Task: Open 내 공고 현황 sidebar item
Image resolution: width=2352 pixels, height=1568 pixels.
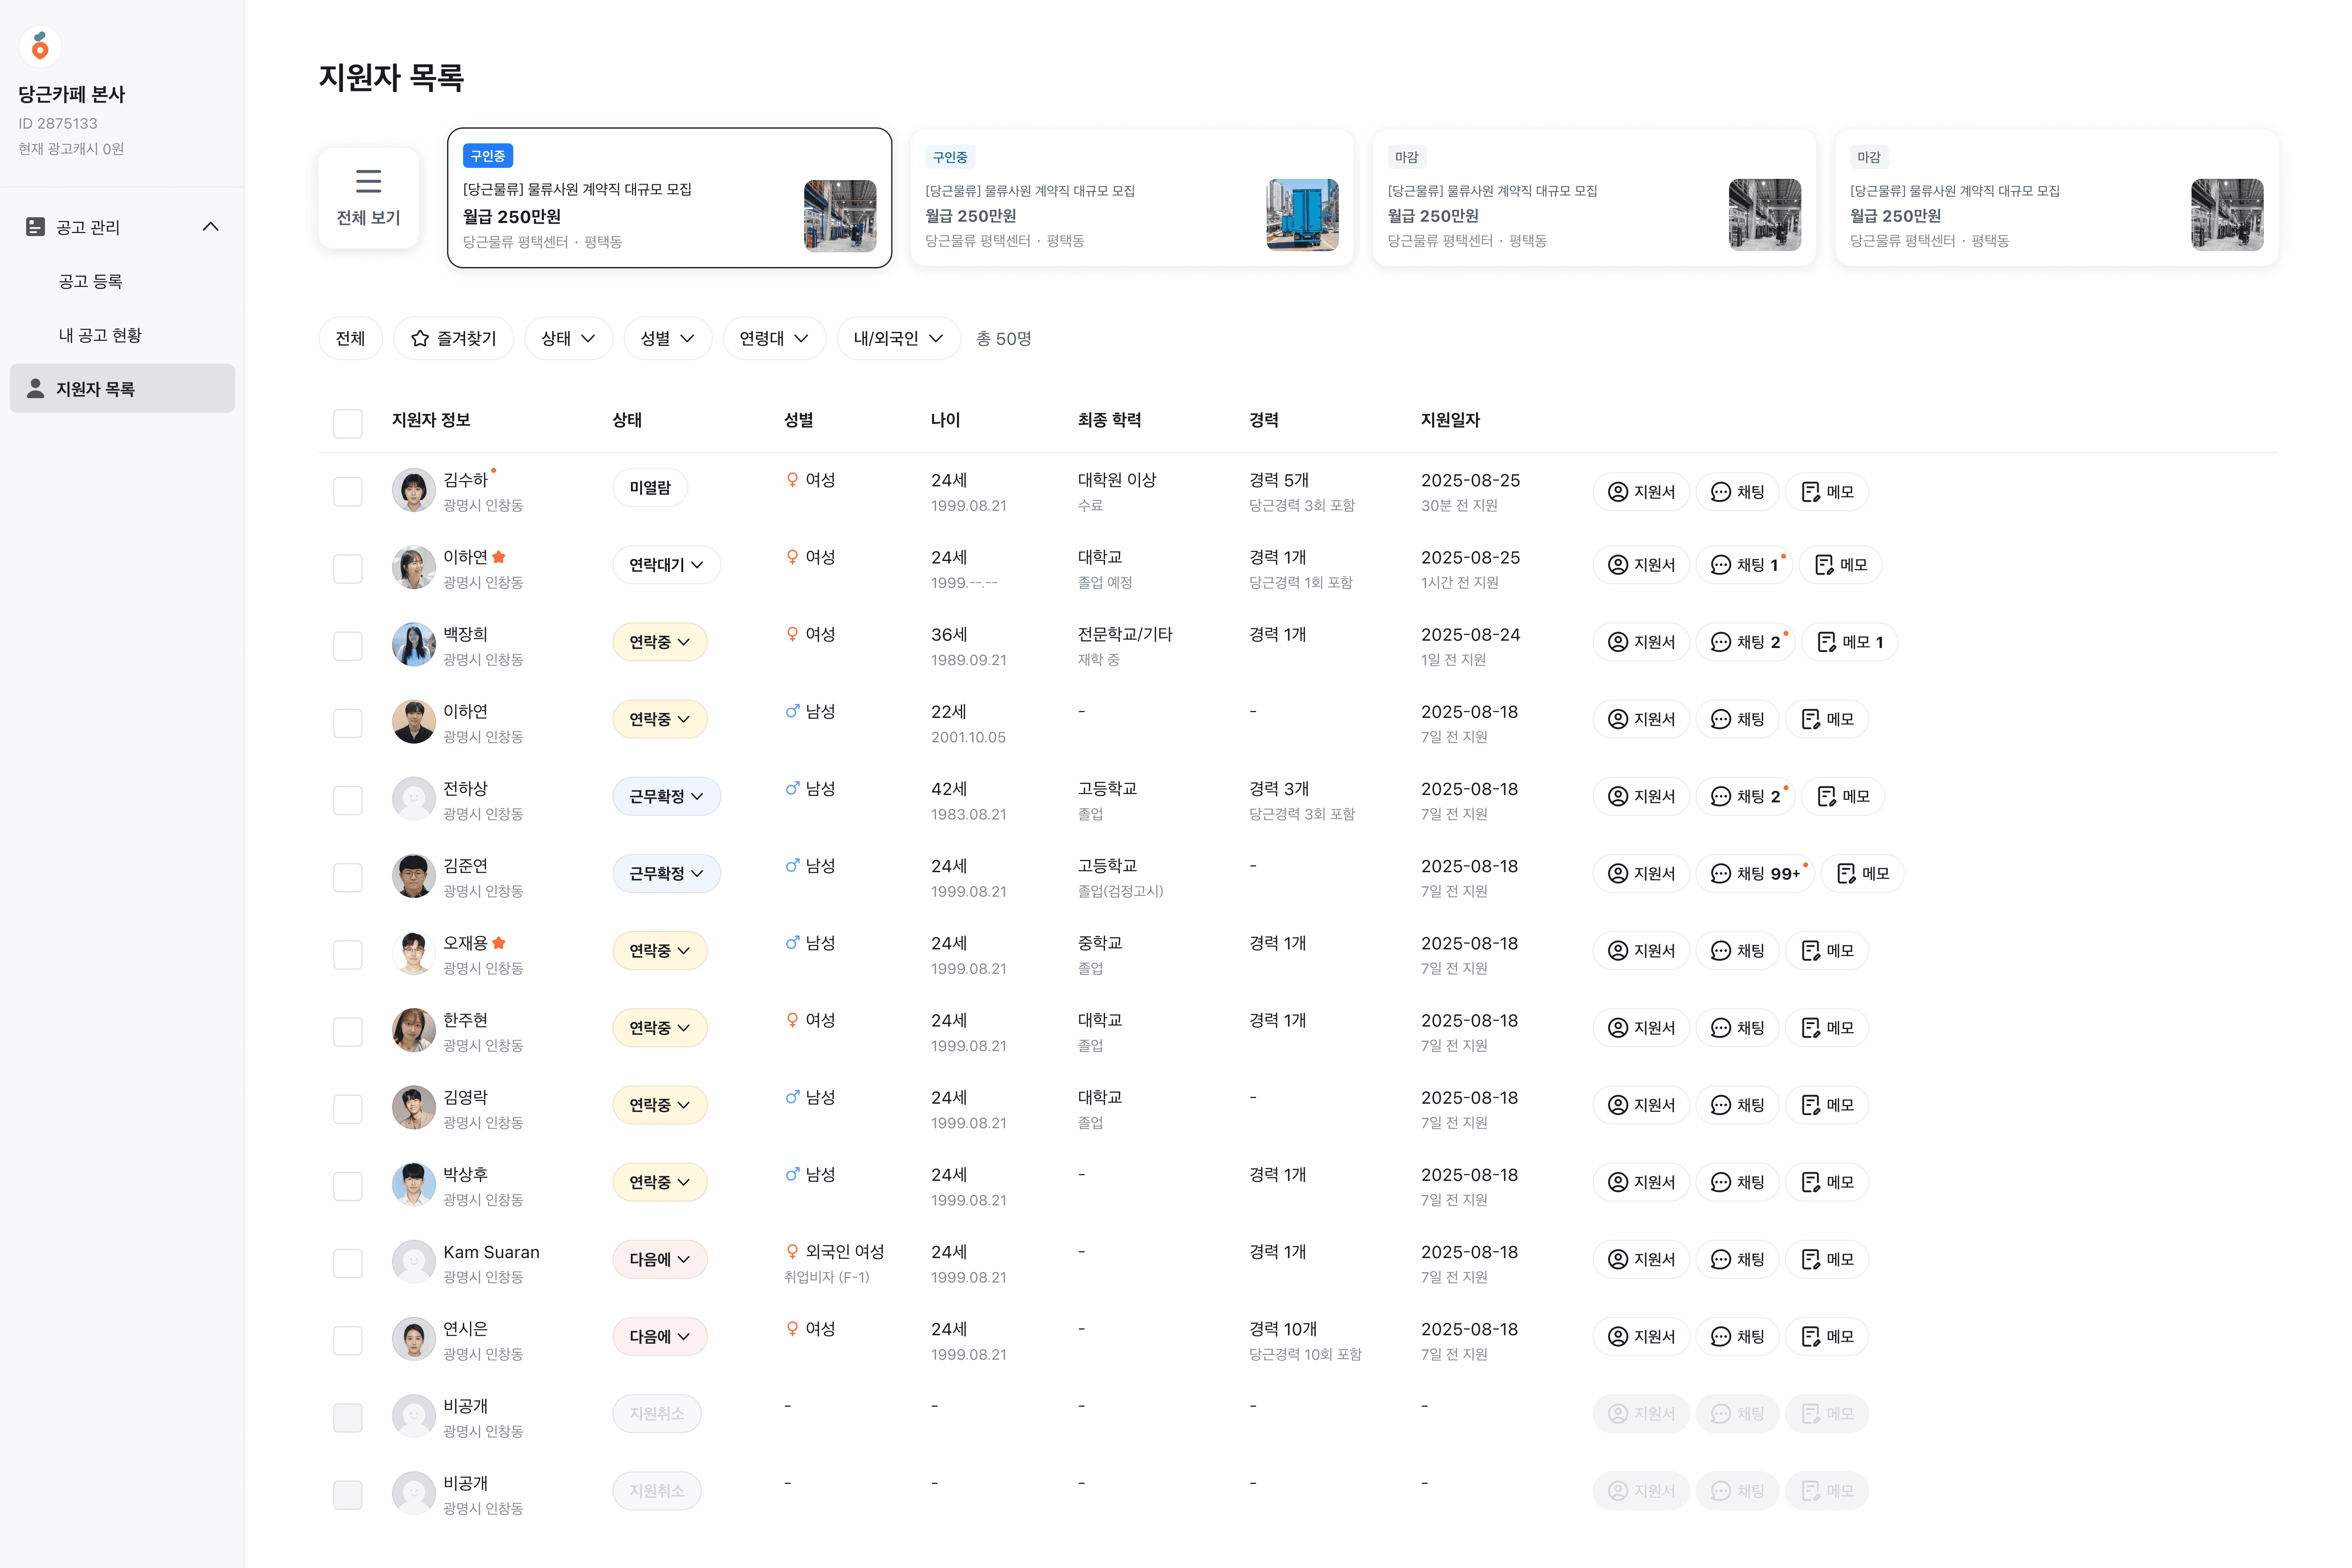Action: 100,335
